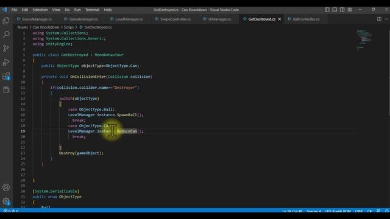Click "using UnityEngine;" line
The image size is (390, 219).
(52, 44)
